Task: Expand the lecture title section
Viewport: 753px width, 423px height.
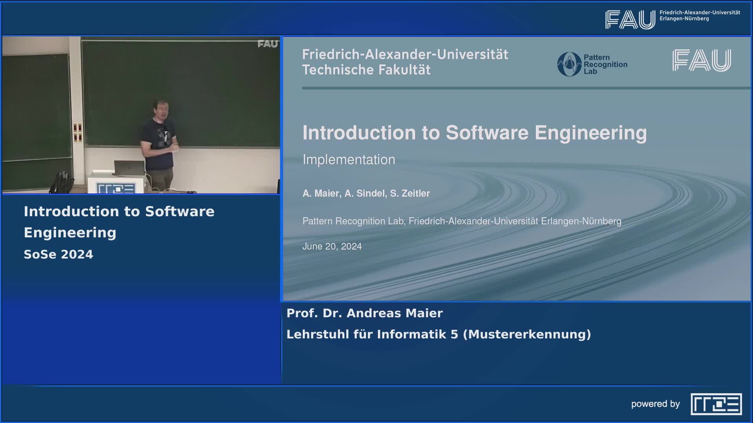Action: (x=119, y=222)
